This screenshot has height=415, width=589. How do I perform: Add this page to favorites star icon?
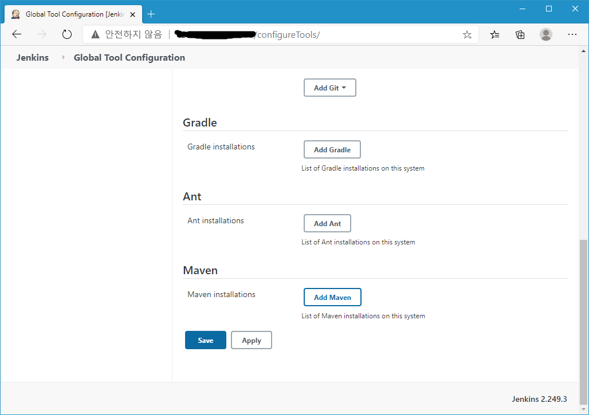click(x=467, y=35)
